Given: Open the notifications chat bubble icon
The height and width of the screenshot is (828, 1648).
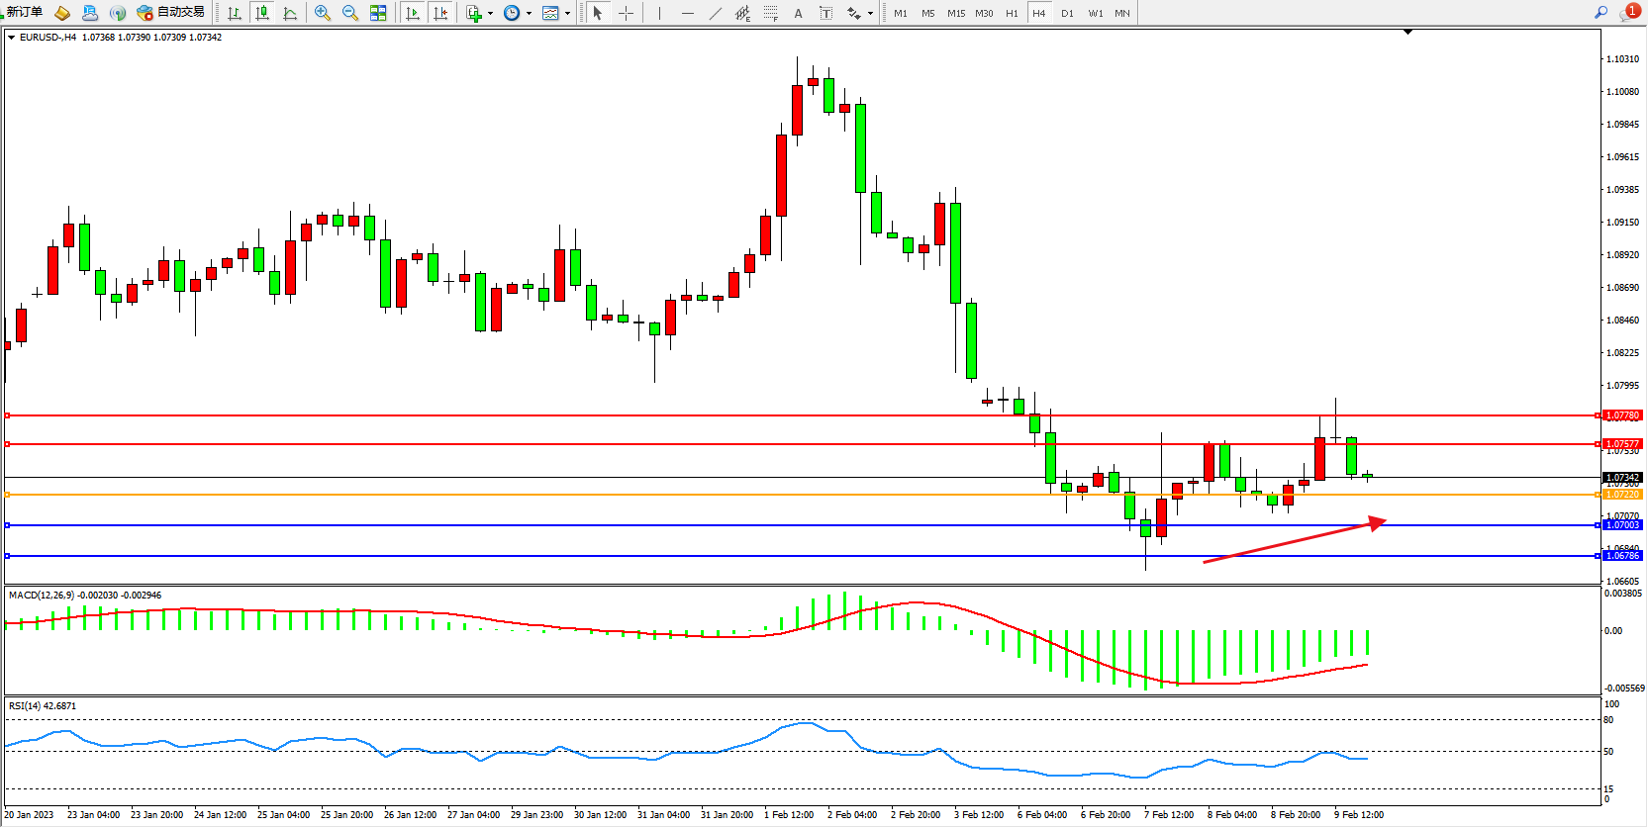Looking at the screenshot, I should [x=1628, y=13].
